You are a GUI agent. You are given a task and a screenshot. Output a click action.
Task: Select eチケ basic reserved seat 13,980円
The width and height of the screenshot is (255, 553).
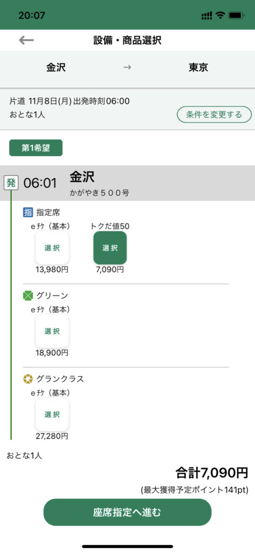coord(52,248)
